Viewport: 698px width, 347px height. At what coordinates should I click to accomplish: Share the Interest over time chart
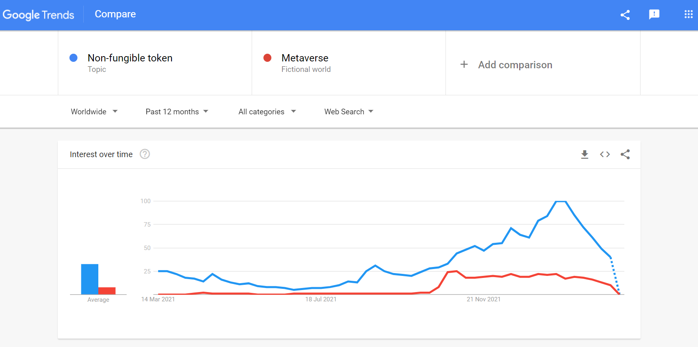(625, 154)
